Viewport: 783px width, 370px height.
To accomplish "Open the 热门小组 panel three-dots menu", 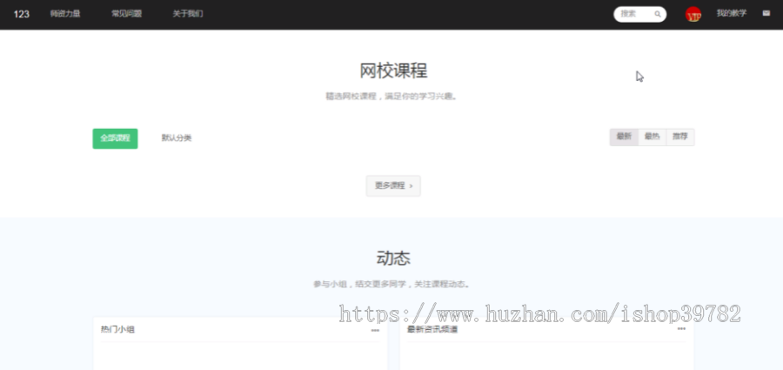I will [x=375, y=330].
